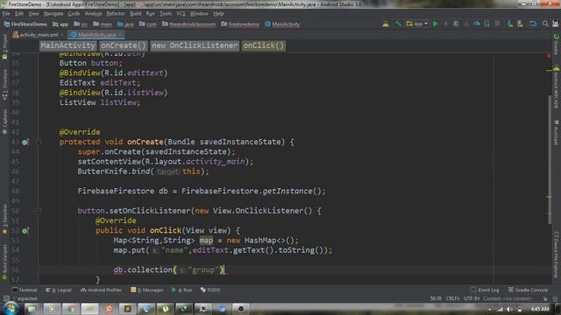Click the override gutter icon next to onCreate
Viewport: 561px width, 315px height.
point(25,142)
